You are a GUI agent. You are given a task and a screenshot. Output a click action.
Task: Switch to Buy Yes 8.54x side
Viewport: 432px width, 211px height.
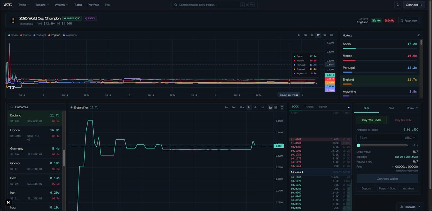pos(372,120)
